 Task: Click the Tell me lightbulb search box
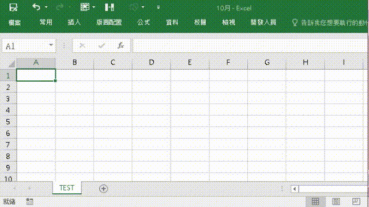(329, 23)
